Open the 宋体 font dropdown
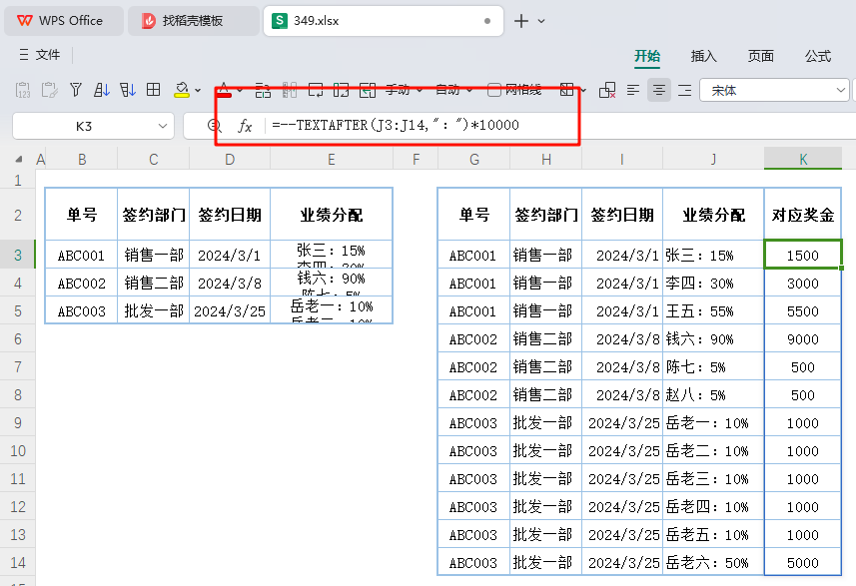The image size is (856, 586). click(841, 90)
